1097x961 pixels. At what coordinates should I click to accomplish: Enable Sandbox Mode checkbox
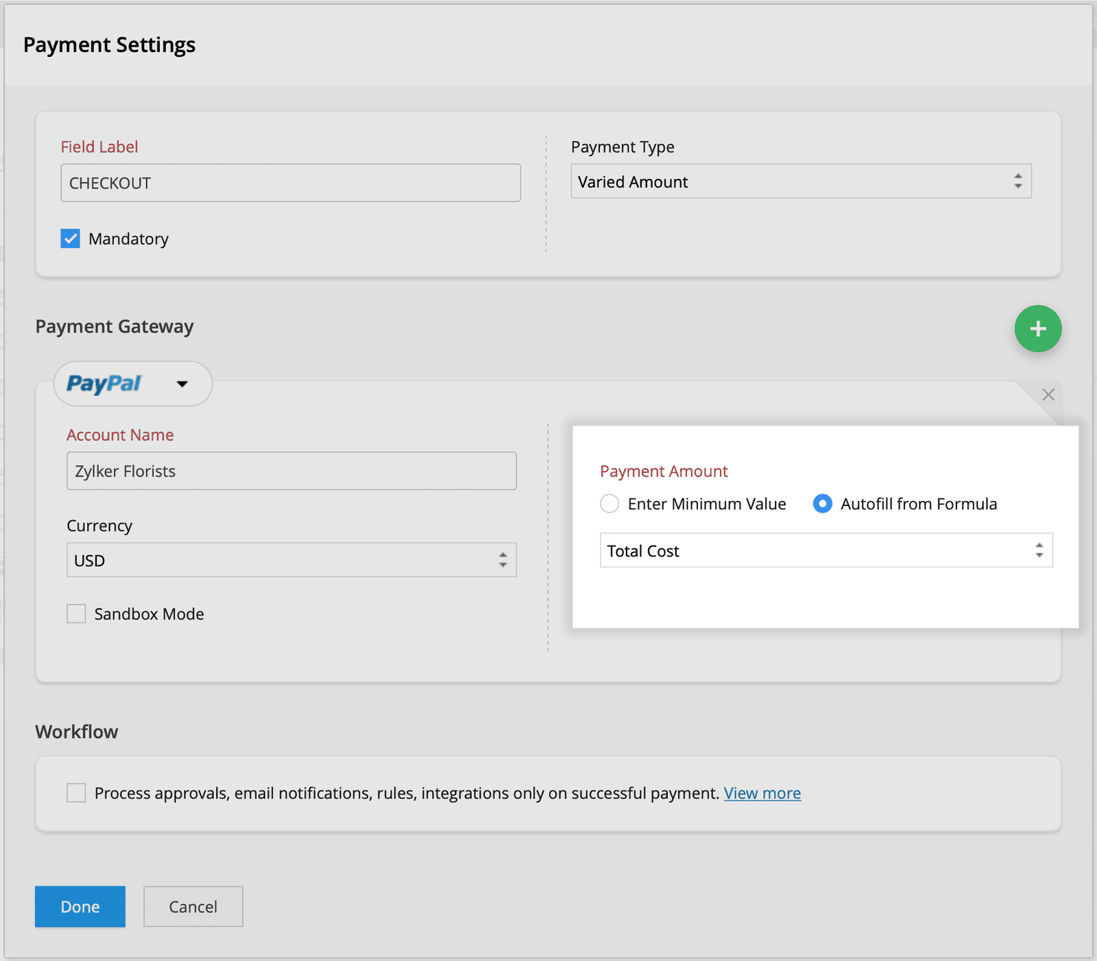point(76,613)
